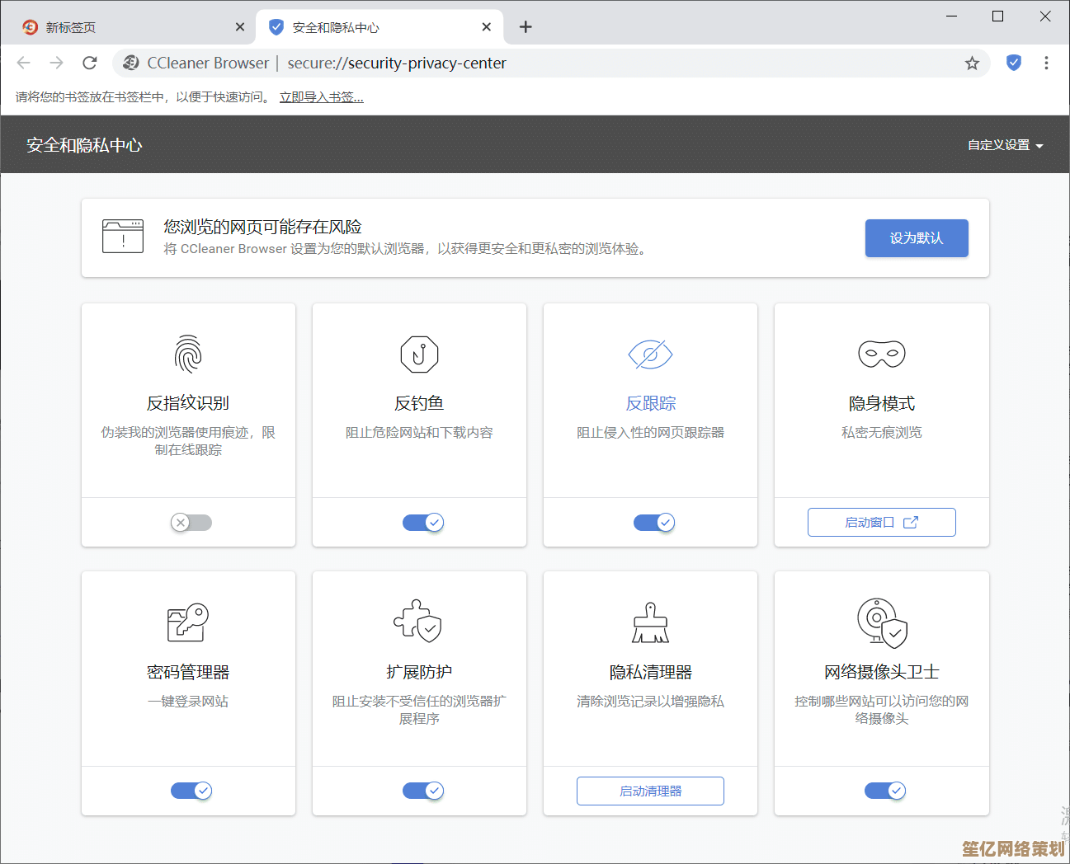This screenshot has height=864, width=1070.
Task: Bookmark this page with the star icon
Action: tap(972, 63)
